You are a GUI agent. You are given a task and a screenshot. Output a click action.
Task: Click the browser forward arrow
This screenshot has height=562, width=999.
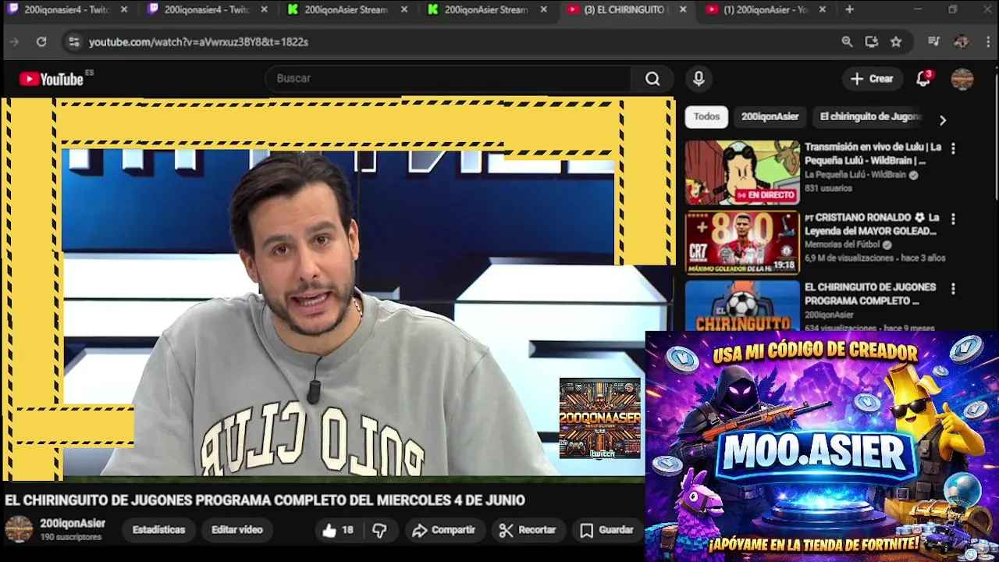pyautogui.click(x=14, y=41)
